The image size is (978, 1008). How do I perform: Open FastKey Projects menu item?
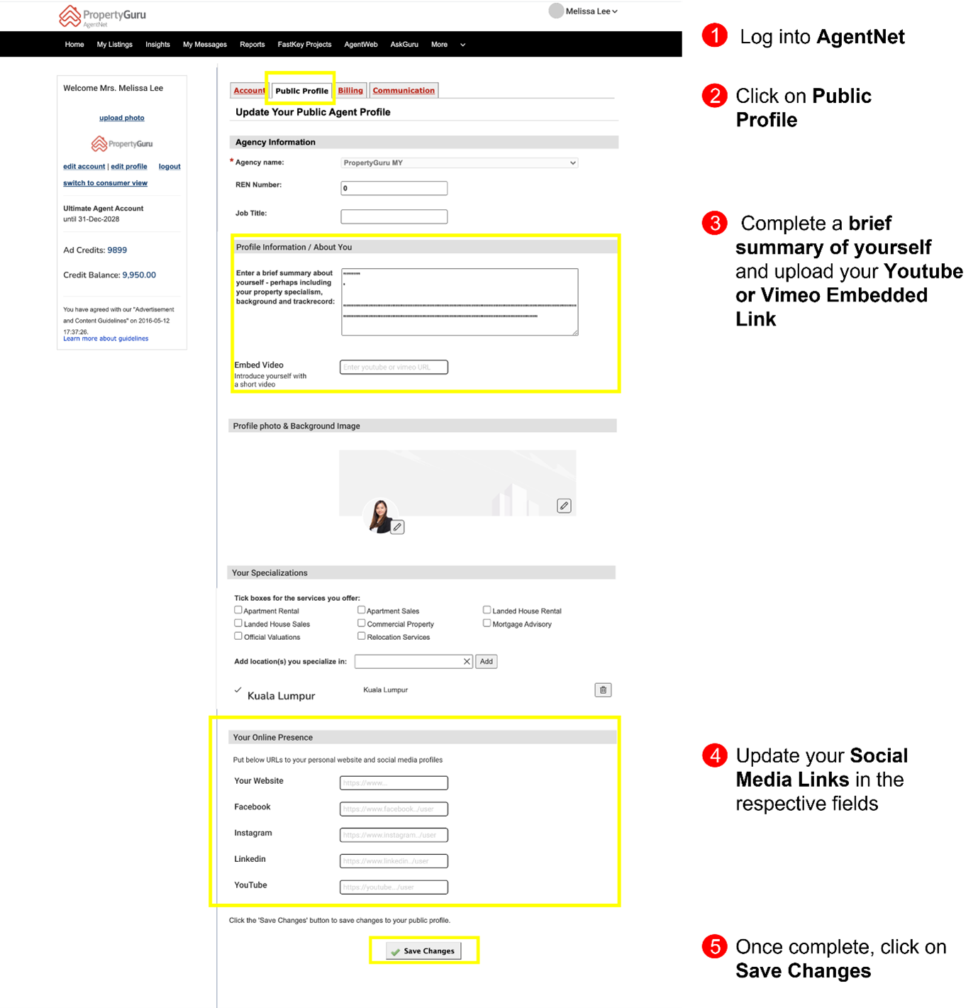[x=304, y=45]
